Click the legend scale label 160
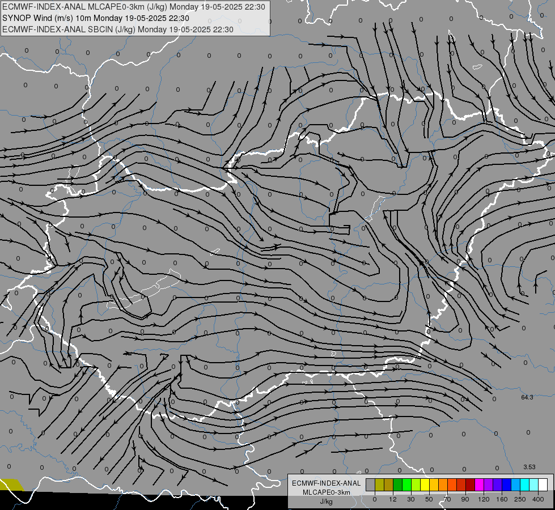The height and width of the screenshot is (510, 555). click(x=502, y=499)
